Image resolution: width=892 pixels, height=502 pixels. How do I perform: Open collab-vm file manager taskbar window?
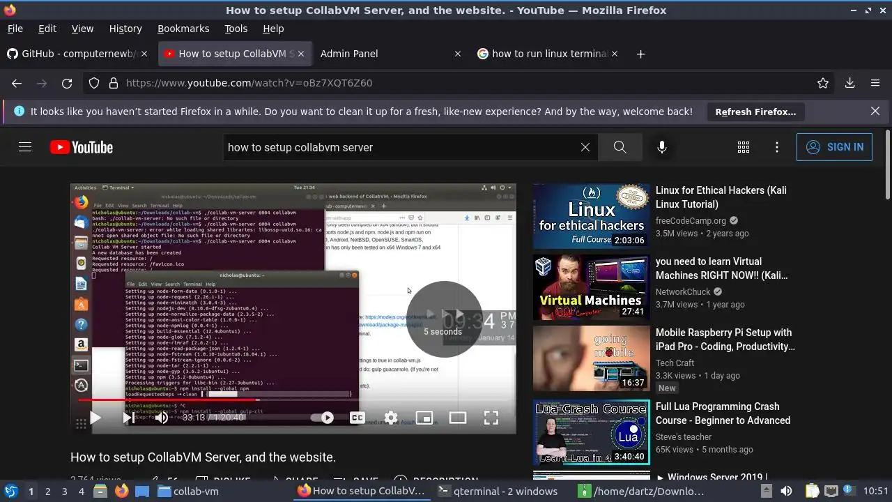(189, 491)
